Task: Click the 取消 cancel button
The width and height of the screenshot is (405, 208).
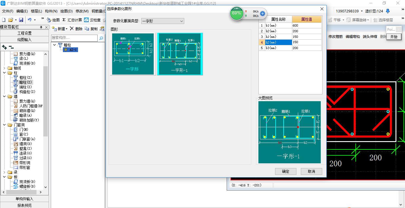Action: pos(311,171)
